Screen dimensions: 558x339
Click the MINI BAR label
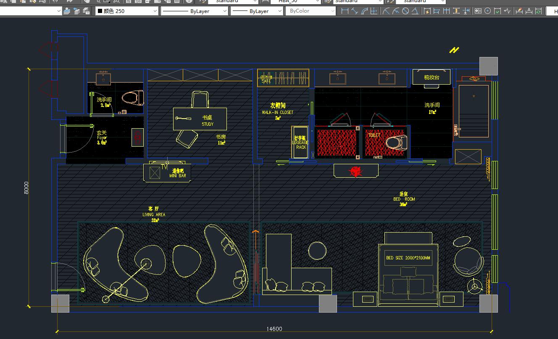[178, 176]
